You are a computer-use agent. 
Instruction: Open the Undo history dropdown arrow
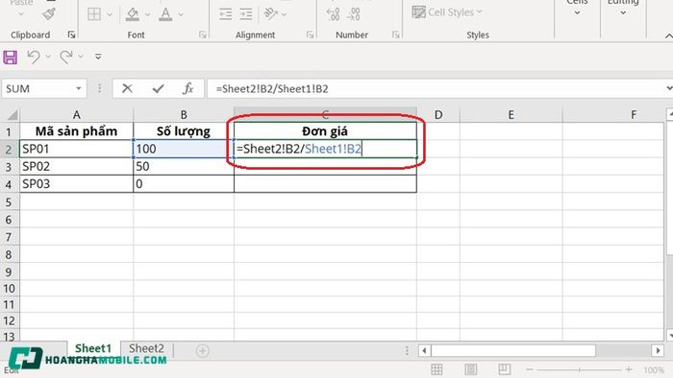click(x=48, y=57)
